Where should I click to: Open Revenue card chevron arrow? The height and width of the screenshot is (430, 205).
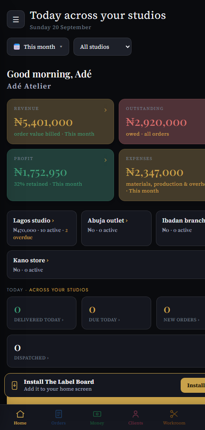(105, 110)
